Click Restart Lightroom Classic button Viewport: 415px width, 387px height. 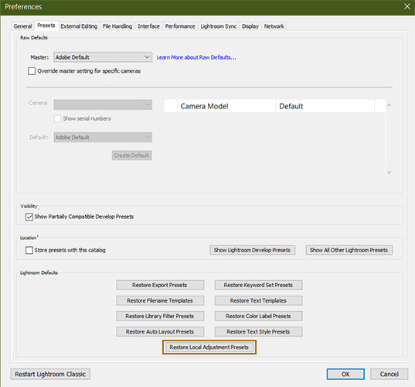[x=50, y=374]
